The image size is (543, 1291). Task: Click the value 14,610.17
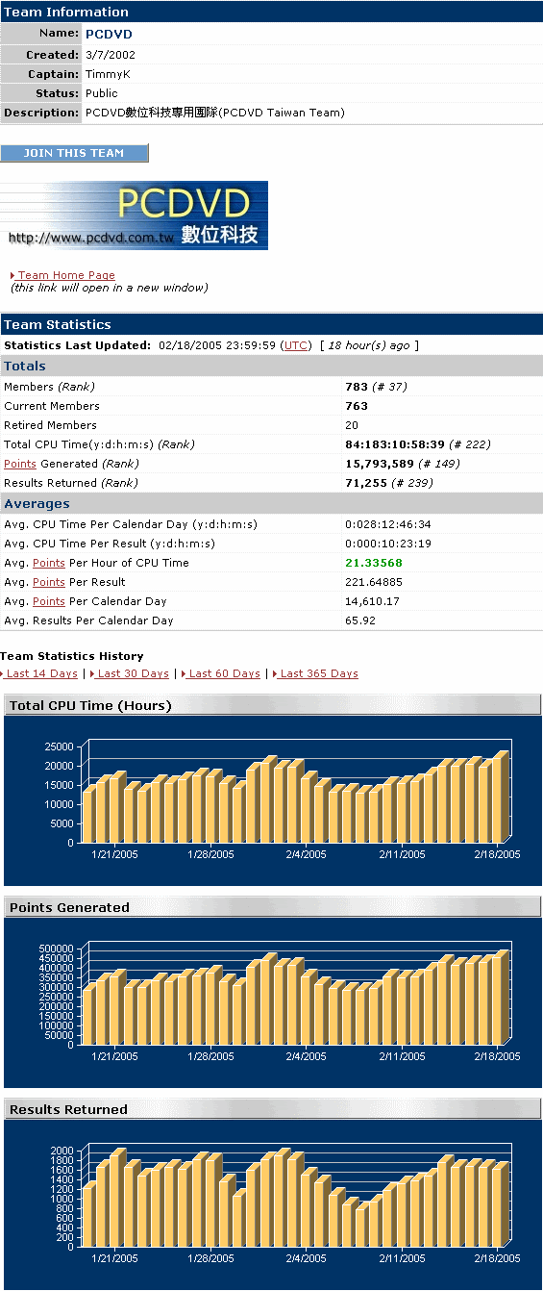pos(371,601)
